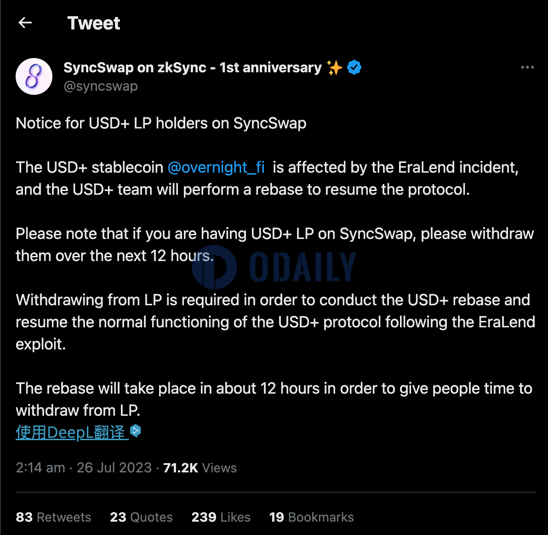Click the DeepL logo icon
The image size is (548, 535).
(135, 431)
